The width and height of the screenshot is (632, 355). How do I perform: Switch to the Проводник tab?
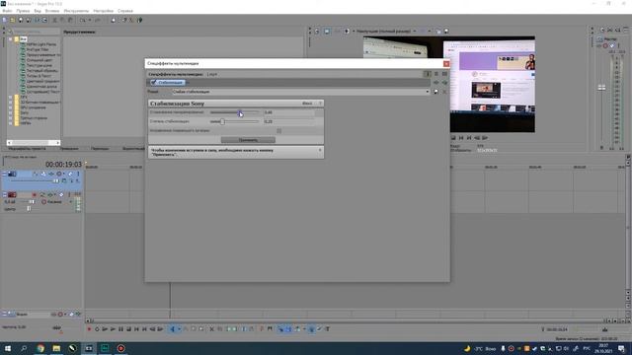[x=69, y=149]
